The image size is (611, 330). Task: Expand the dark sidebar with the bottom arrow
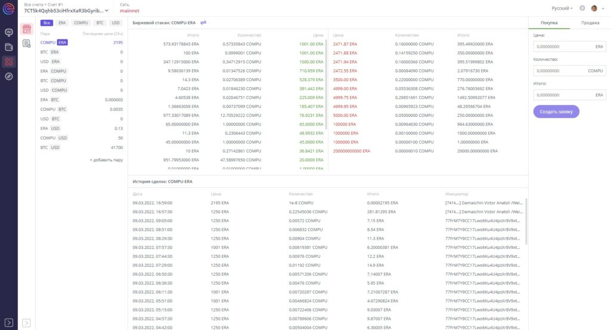click(x=9, y=322)
